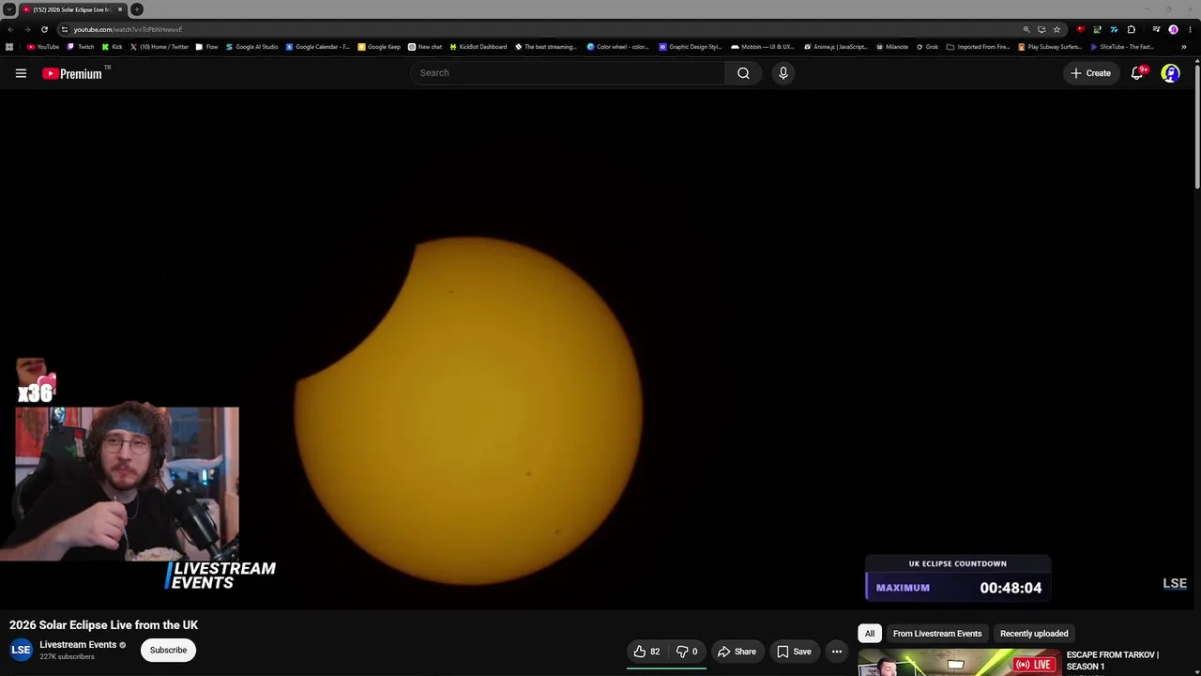This screenshot has width=1201, height=676.
Task: Subscribe to Livestream Events channel
Action: 168,650
